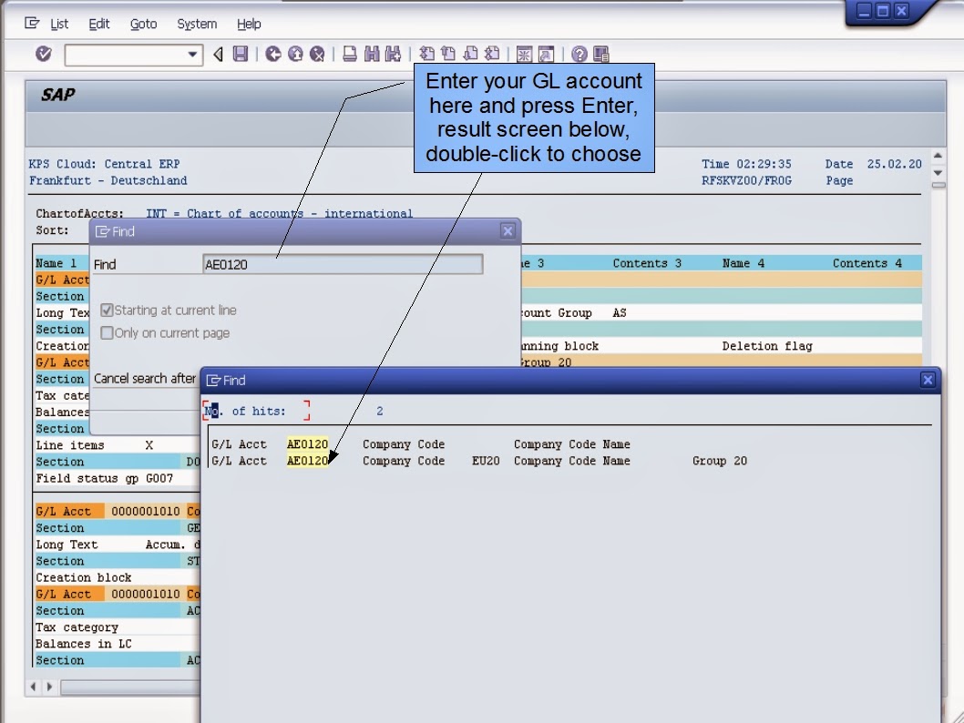
Task: Click the Create New Session icon
Action: (x=525, y=54)
